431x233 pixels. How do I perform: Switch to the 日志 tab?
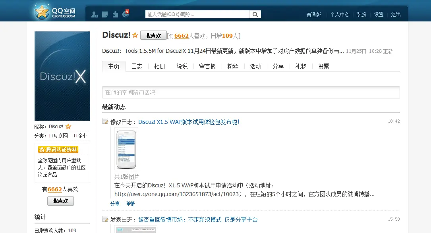137,66
